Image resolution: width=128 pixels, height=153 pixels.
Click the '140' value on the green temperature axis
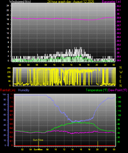point(119,97)
